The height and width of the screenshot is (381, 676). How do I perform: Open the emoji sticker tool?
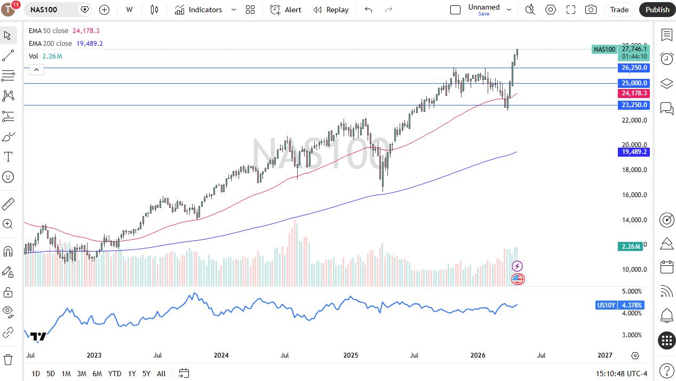[8, 177]
